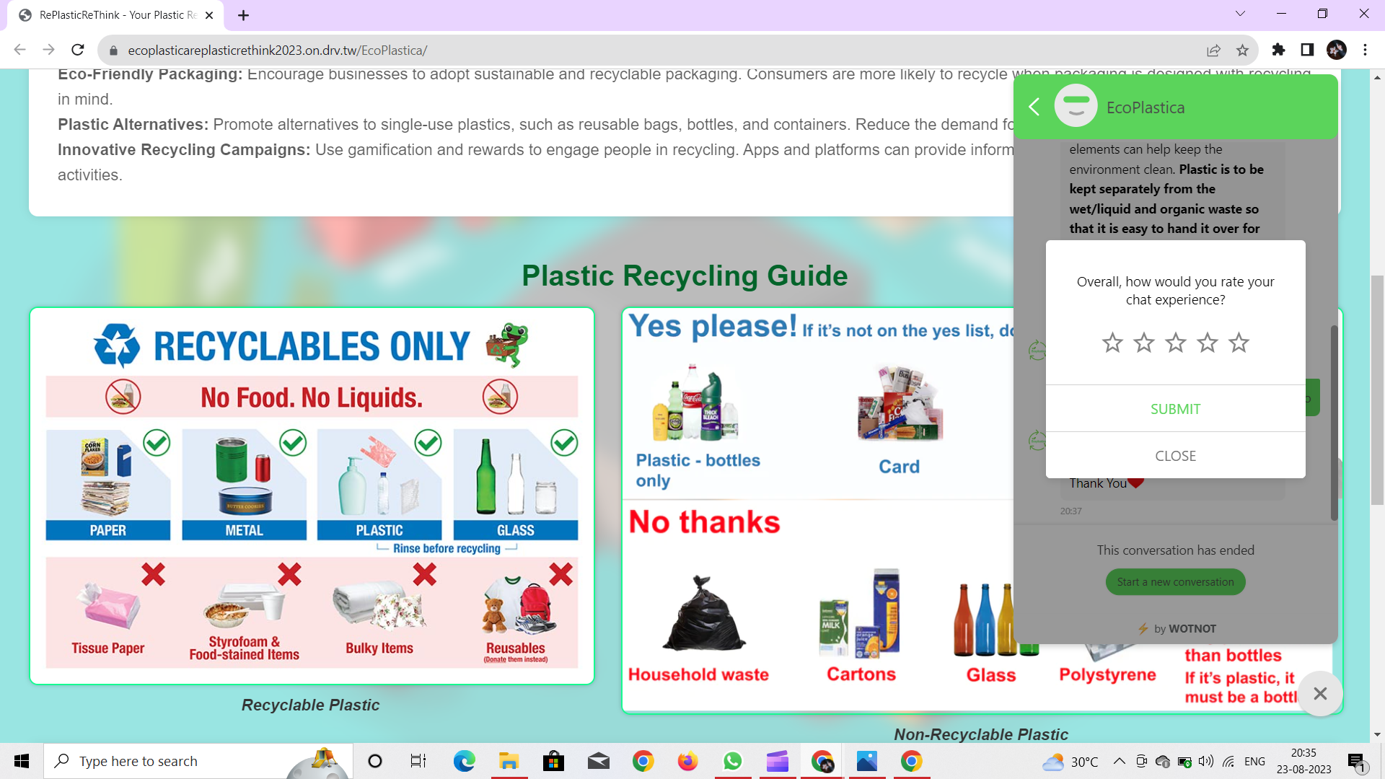
Task: Bookmark this page with star icon
Action: click(1242, 50)
